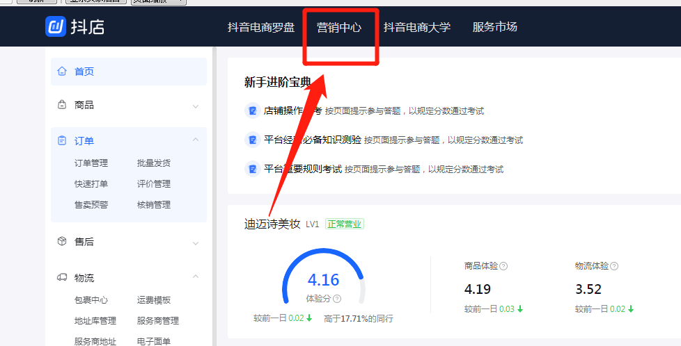The height and width of the screenshot is (346, 681).
Task: Expand the 商品 sidebar section chevron
Action: coord(196,106)
